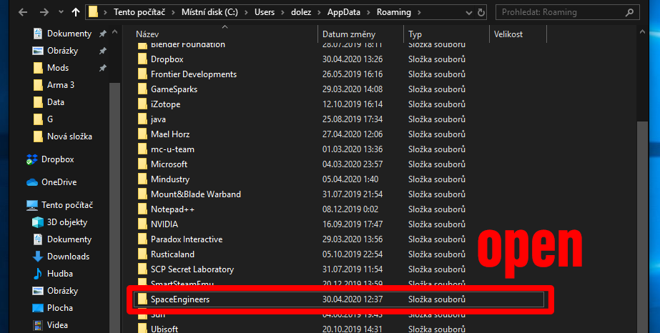The width and height of the screenshot is (660, 333).
Task: Select SCP Secret Laboratory folder
Action: click(x=339, y=269)
